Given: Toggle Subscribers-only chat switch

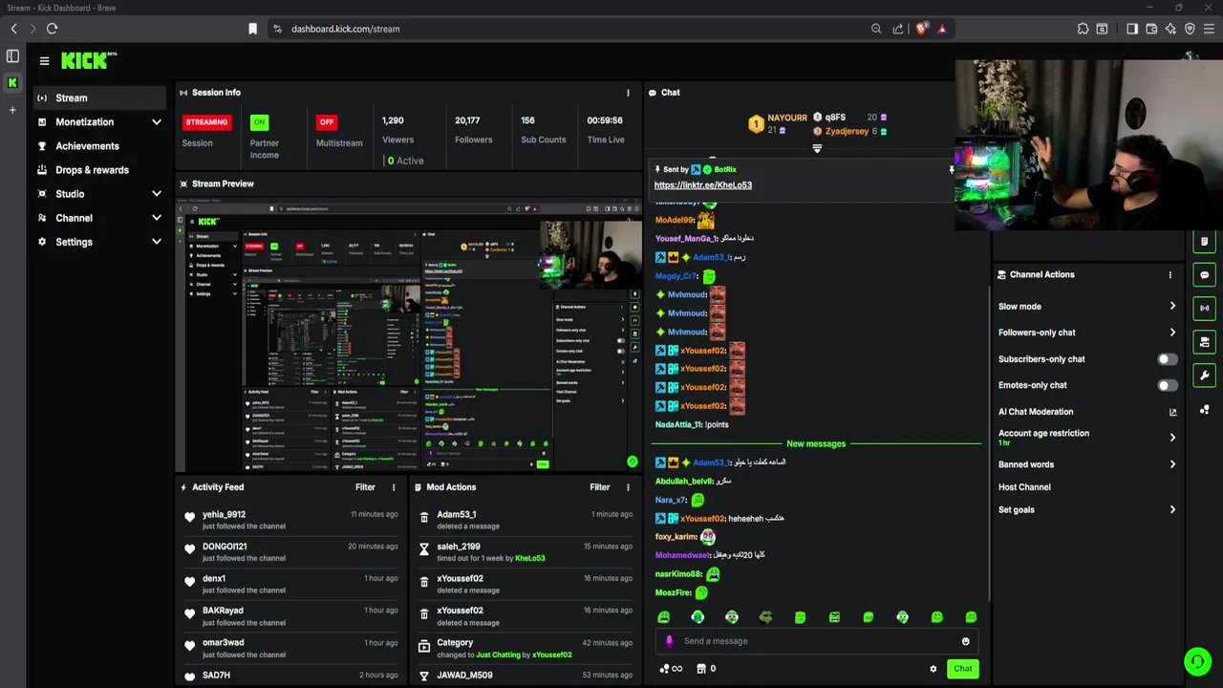Looking at the screenshot, I should 1168,359.
